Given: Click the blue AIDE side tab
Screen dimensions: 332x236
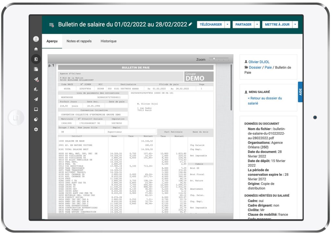Looking at the screenshot, I should tap(300, 92).
